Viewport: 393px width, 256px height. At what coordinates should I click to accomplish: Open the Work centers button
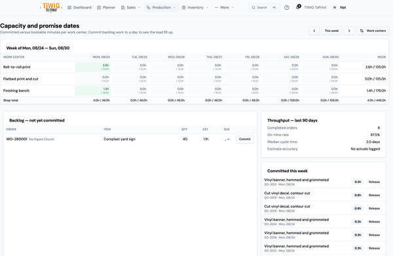pyautogui.click(x=373, y=31)
